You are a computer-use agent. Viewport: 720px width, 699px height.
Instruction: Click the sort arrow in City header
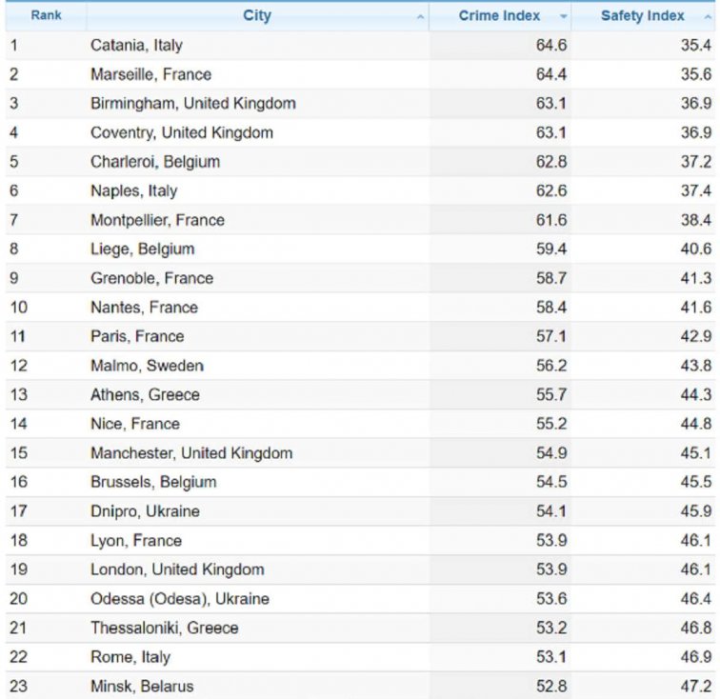420,17
